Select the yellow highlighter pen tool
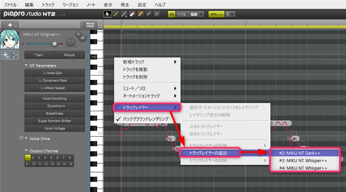Screen dimensions: 346x192 pos(140,14)
